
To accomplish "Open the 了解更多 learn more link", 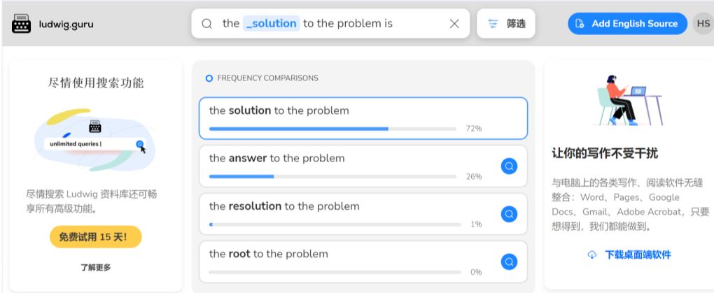I will tap(95, 267).
